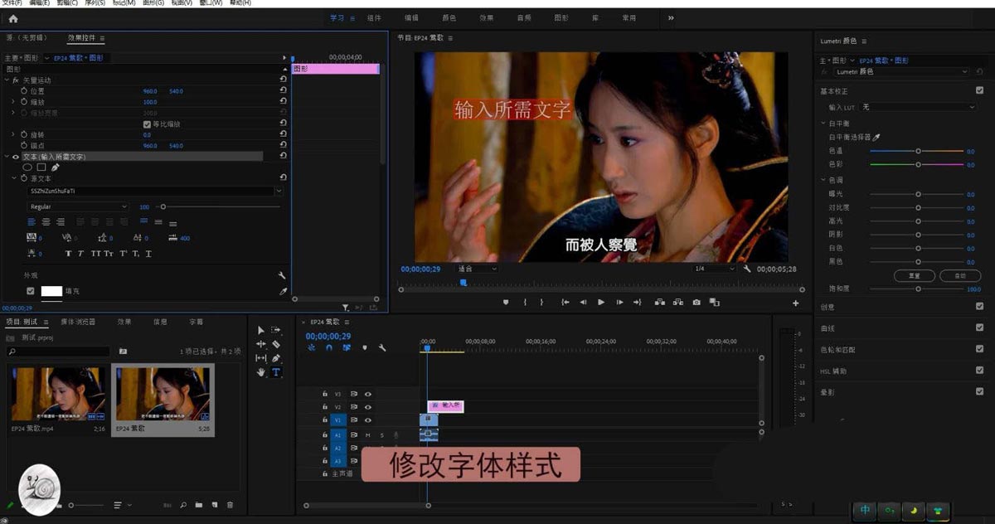This screenshot has width=995, height=524.
Task: Click the Home icon at top left
Action: (x=12, y=18)
